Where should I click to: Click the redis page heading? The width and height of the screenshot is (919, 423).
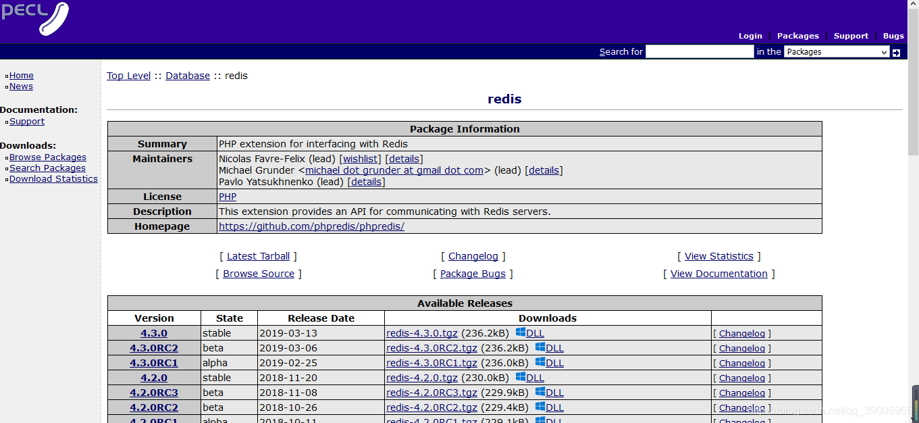pyautogui.click(x=504, y=99)
